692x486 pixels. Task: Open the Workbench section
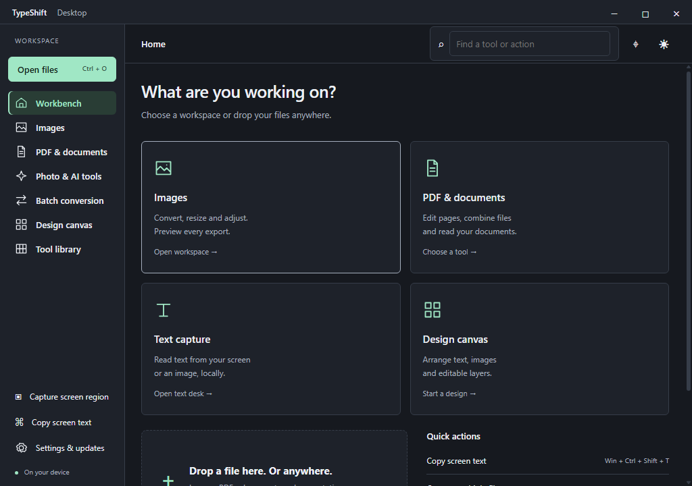click(x=62, y=103)
